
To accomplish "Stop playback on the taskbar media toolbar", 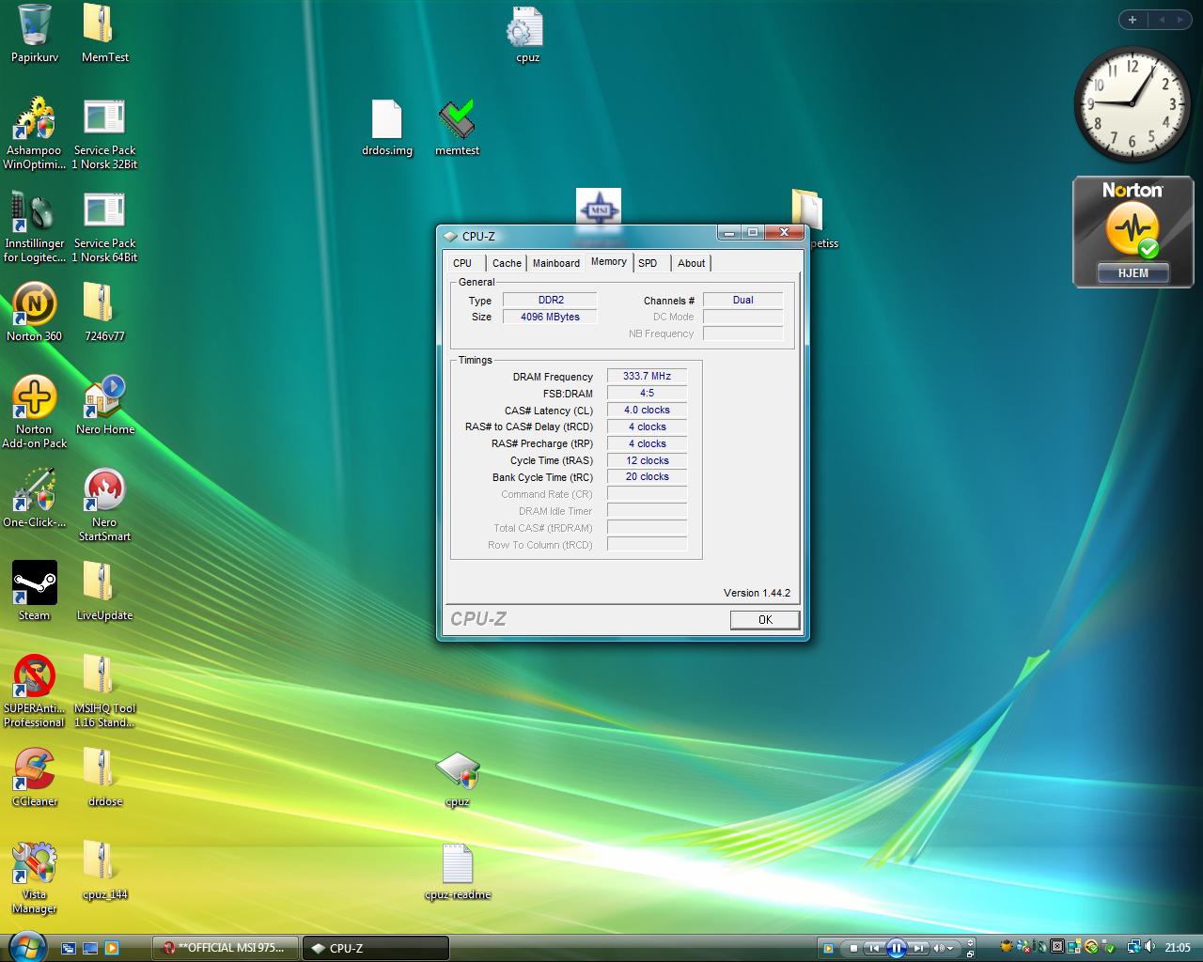I will pyautogui.click(x=853, y=948).
